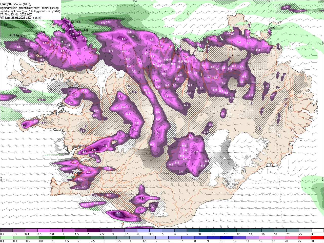Select the 'IT: Fim. 23. 01. 2025 06Z' line
This screenshot has width=324, height=243.
(x=16, y=14)
